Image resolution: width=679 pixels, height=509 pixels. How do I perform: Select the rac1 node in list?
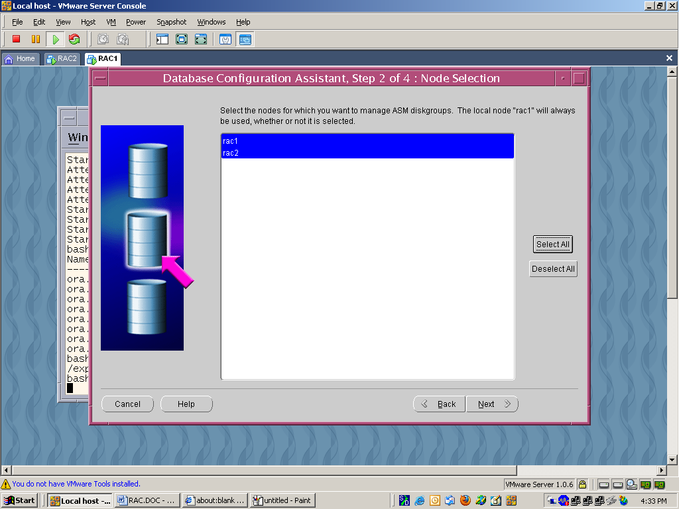(x=367, y=141)
